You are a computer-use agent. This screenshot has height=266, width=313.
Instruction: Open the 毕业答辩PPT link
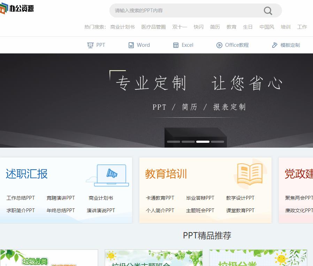[200, 198]
